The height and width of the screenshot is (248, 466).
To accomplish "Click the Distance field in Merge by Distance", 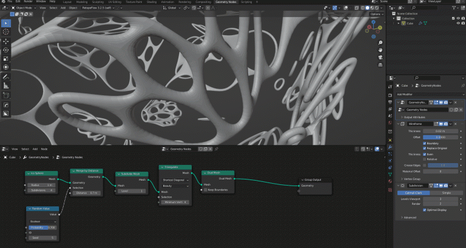I will pos(87,193).
